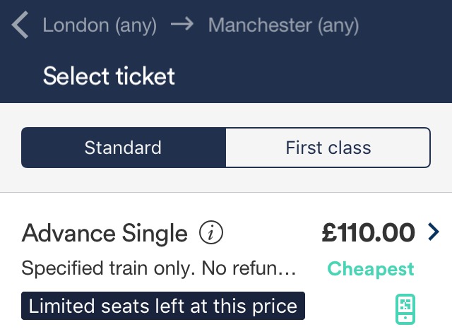Click the green Cheapest label
The image size is (452, 334).
coord(370,269)
